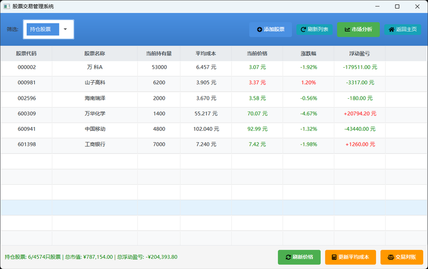428x269 pixels.
Task: Click change percentage -4.67%
Action: 309,114
